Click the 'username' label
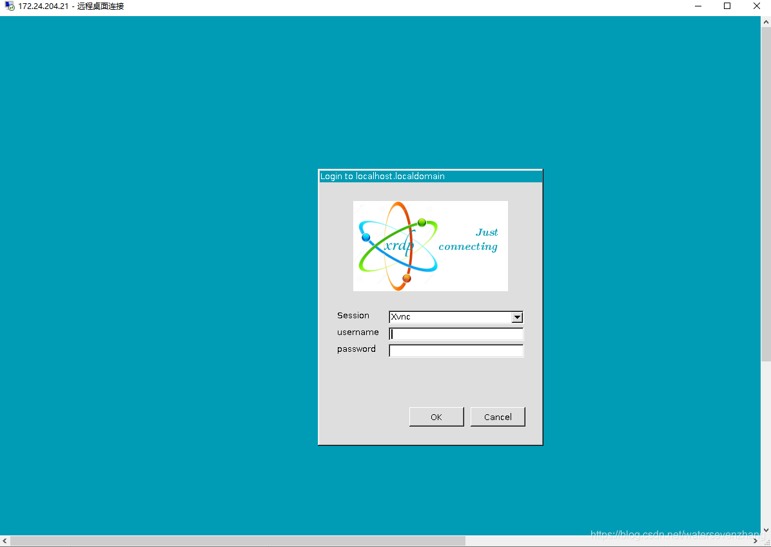This screenshot has width=771, height=547. (x=358, y=332)
